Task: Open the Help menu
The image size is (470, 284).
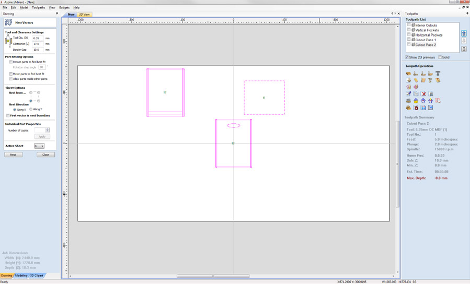Action: point(76,7)
